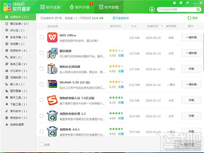Enable the 全选 select-all checkbox
Screen dimensions: 204x153
pyautogui.click(x=41, y=144)
